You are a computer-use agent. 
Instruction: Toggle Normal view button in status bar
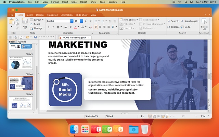click(150, 116)
